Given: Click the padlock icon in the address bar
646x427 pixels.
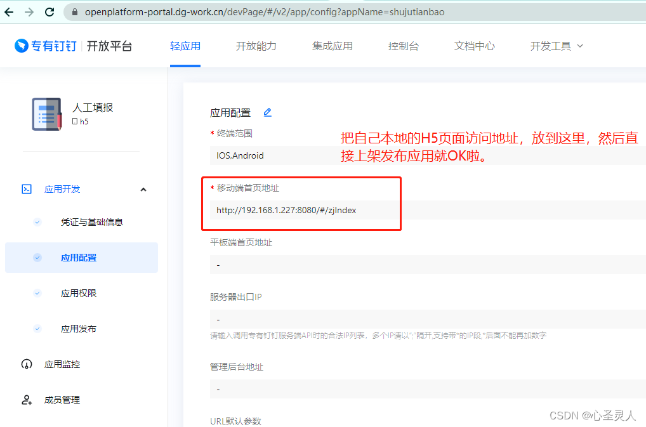Looking at the screenshot, I should 75,11.
